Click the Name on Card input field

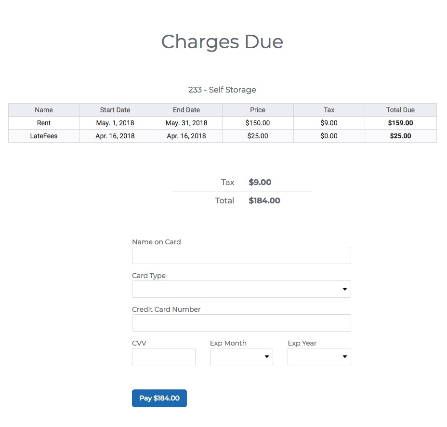coord(241,255)
